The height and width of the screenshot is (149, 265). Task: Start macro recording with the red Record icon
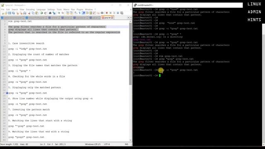(x=107, y=13)
